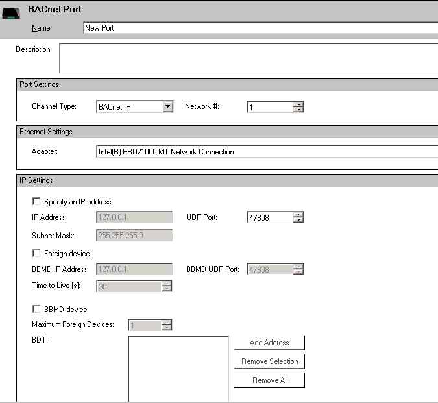Decrement the UDP Port spinner

(298, 221)
